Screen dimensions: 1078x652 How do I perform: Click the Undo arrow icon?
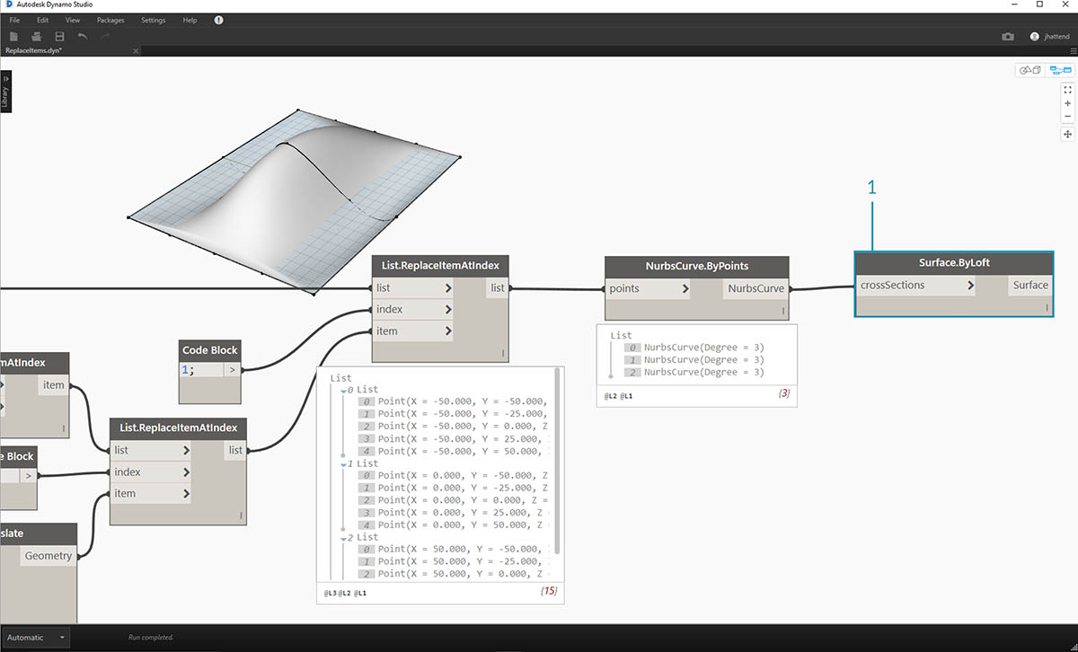(x=83, y=36)
